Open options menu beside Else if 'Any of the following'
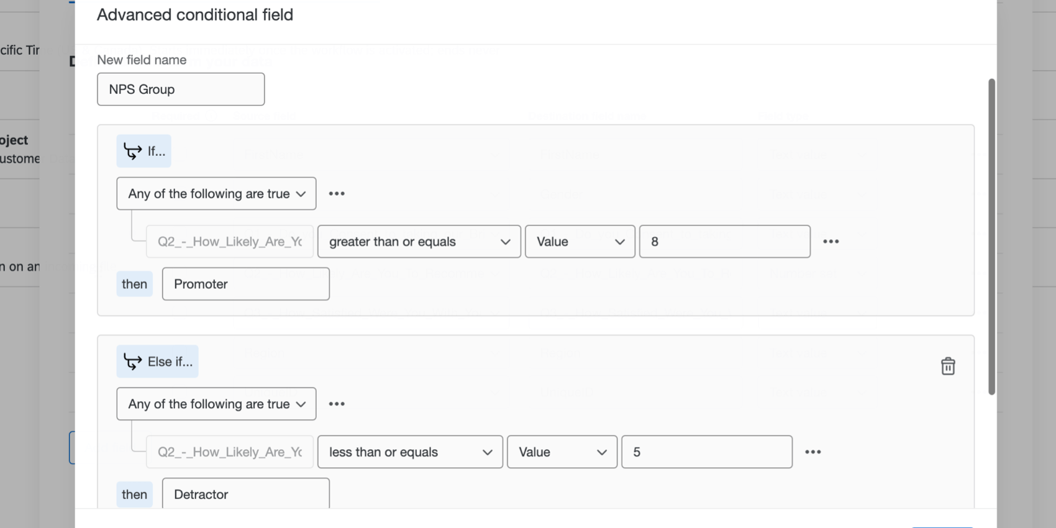 pos(337,404)
